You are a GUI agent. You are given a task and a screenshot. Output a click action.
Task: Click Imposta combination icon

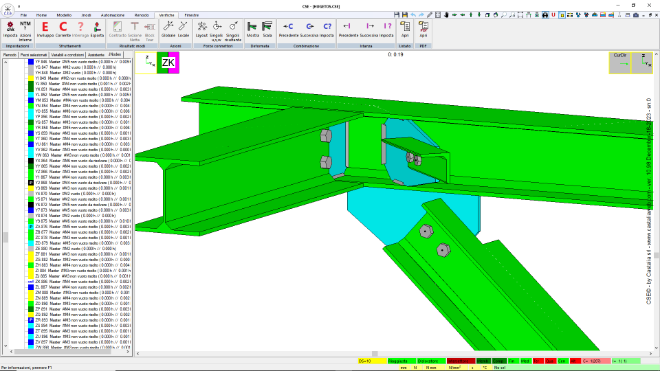point(327,30)
